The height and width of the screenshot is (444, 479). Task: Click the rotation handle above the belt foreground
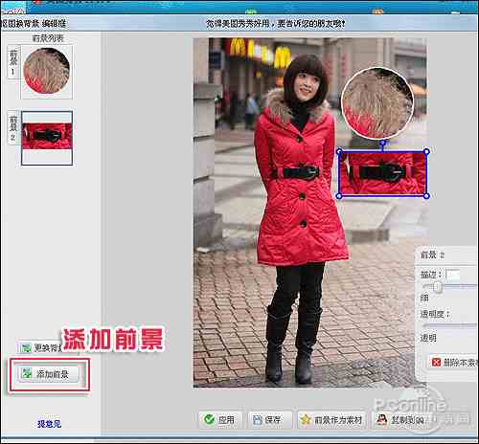(x=383, y=143)
